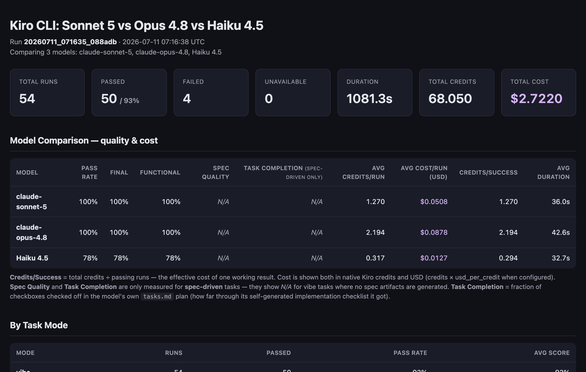
Task: Click the AVG SCORE column header
Action: [x=552, y=353]
